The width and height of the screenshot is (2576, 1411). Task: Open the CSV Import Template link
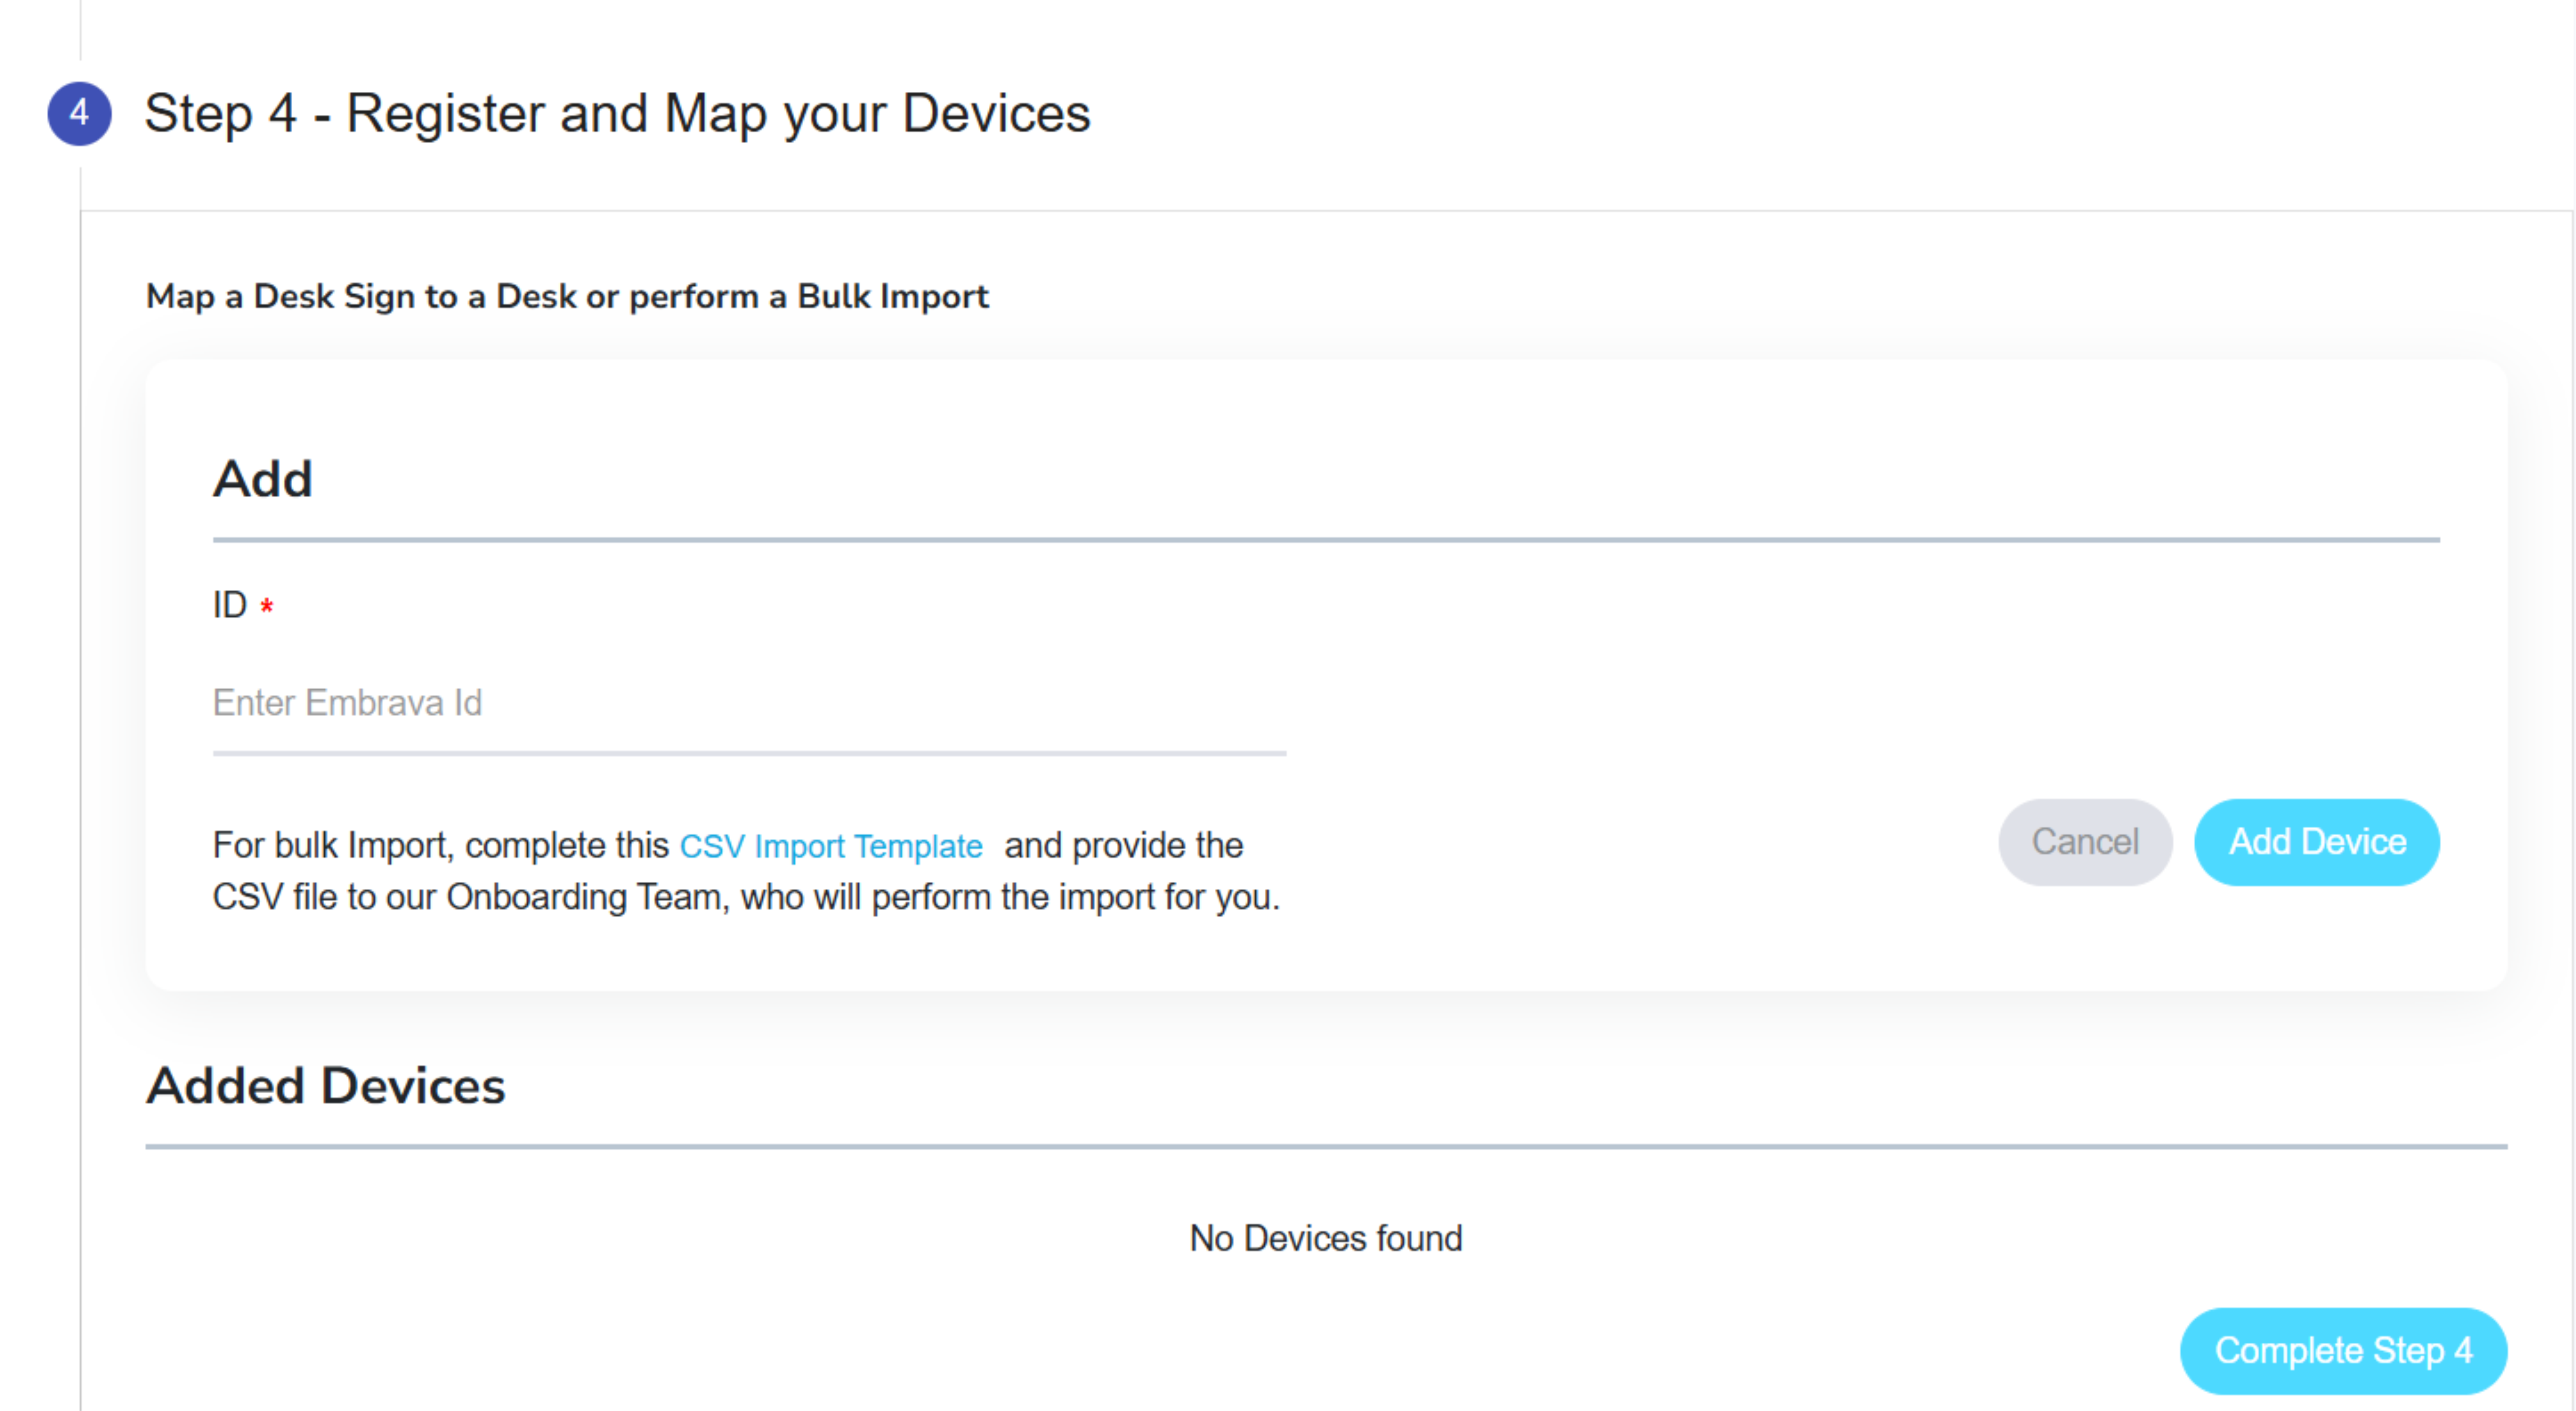click(830, 846)
